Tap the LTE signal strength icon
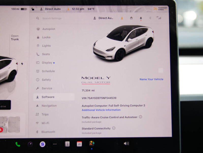Viewport: 203px width, 153px height. click(159, 18)
